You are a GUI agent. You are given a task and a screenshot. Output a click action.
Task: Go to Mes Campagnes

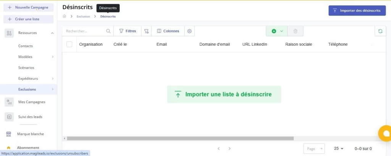tap(32, 102)
